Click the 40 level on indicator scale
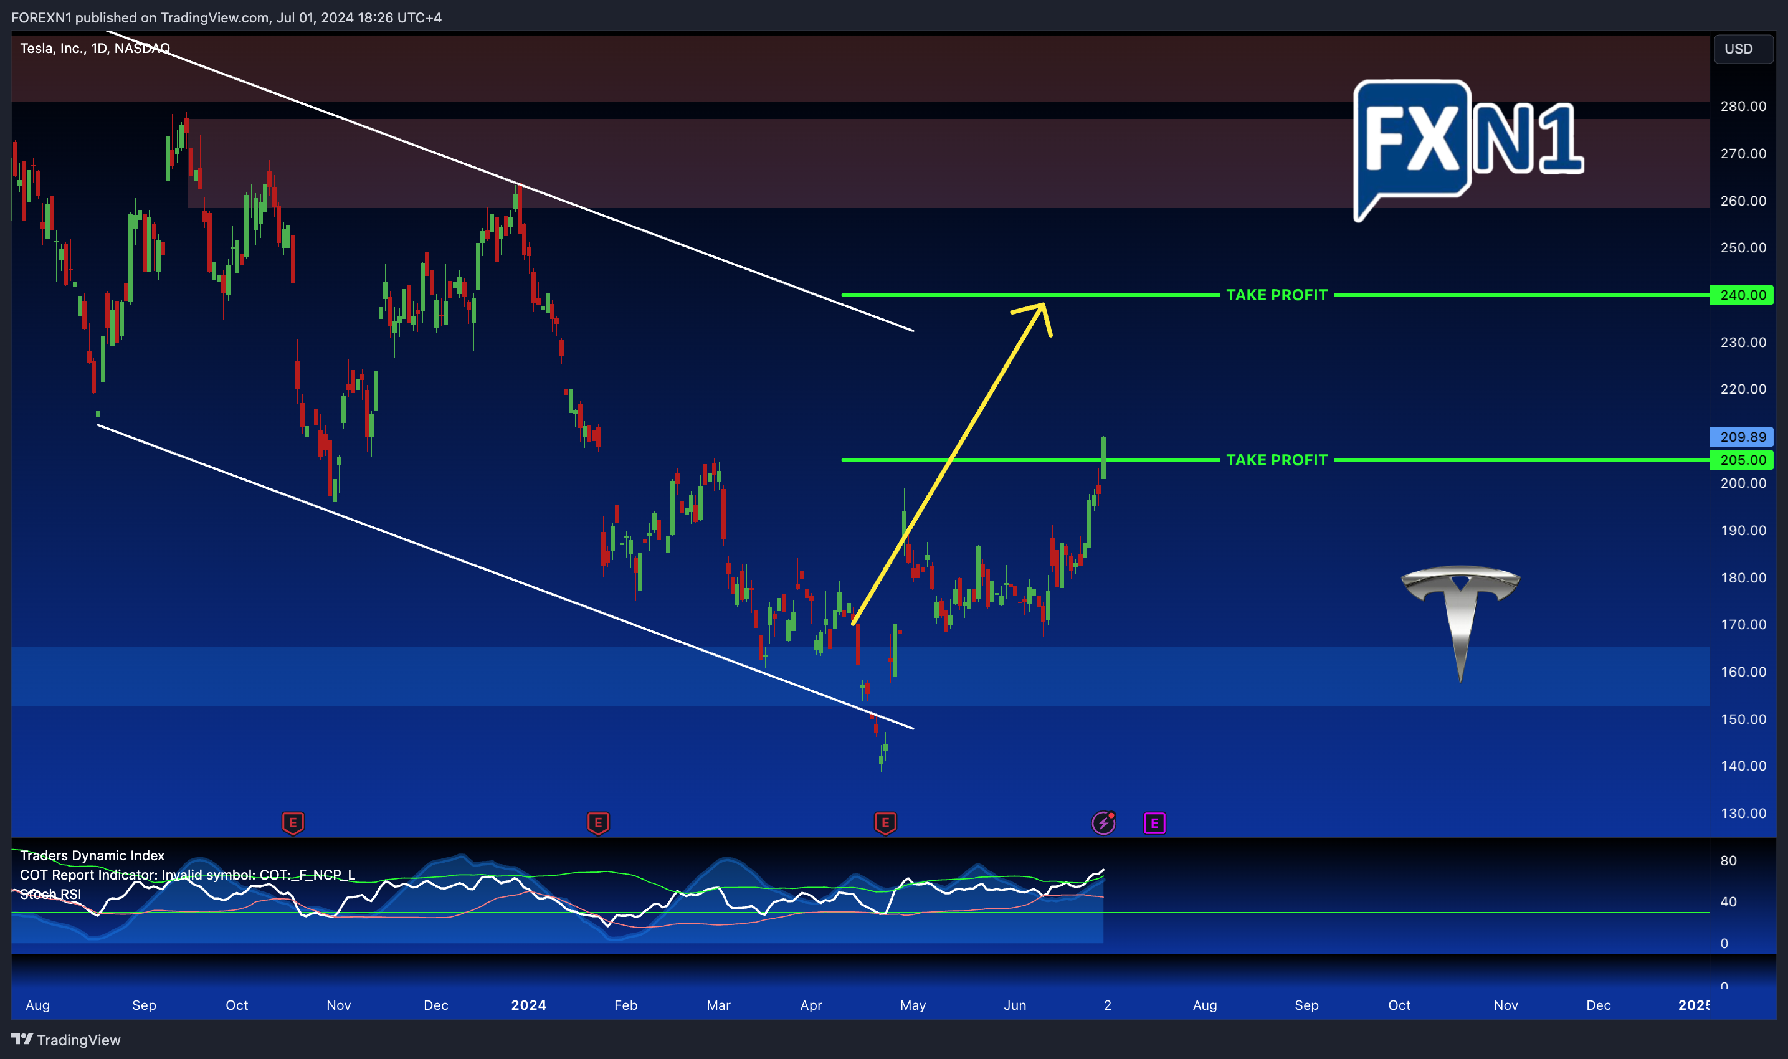 [x=1728, y=901]
